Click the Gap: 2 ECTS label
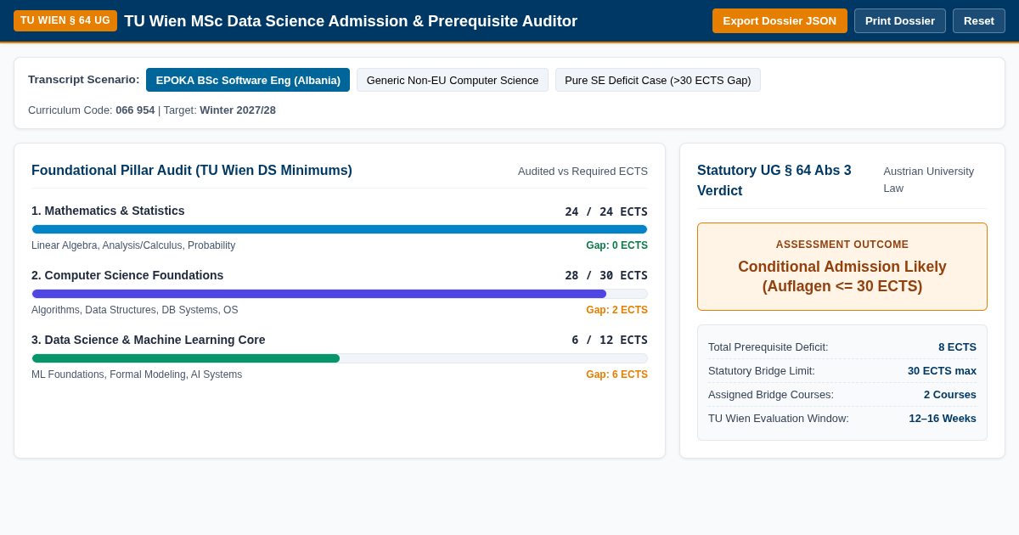Viewport: 1019px width, 535px height. click(x=616, y=310)
